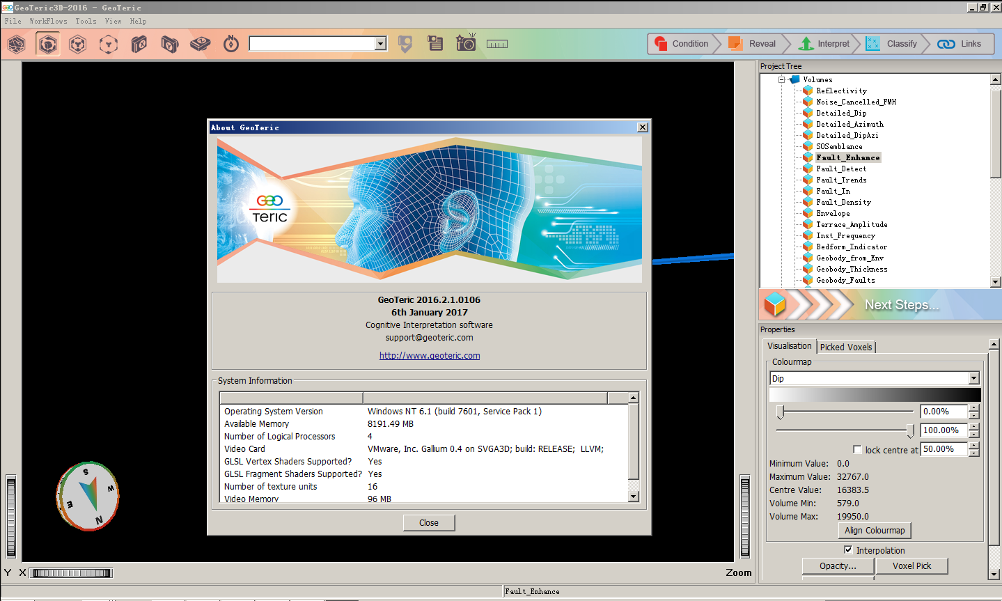This screenshot has height=601, width=1002.
Task: Click the blue Volumes folder icon
Action: click(x=794, y=79)
